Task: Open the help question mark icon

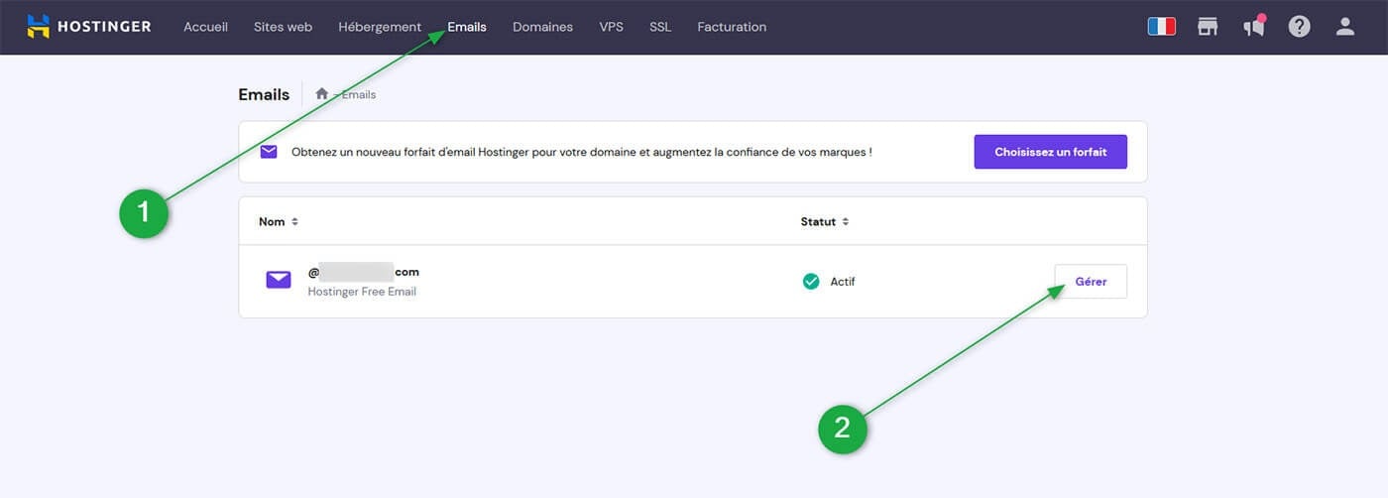Action: 1299,27
